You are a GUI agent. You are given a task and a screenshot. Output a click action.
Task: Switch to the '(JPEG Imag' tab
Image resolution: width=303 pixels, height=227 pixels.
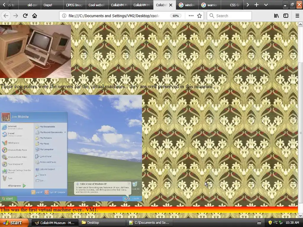75,5
